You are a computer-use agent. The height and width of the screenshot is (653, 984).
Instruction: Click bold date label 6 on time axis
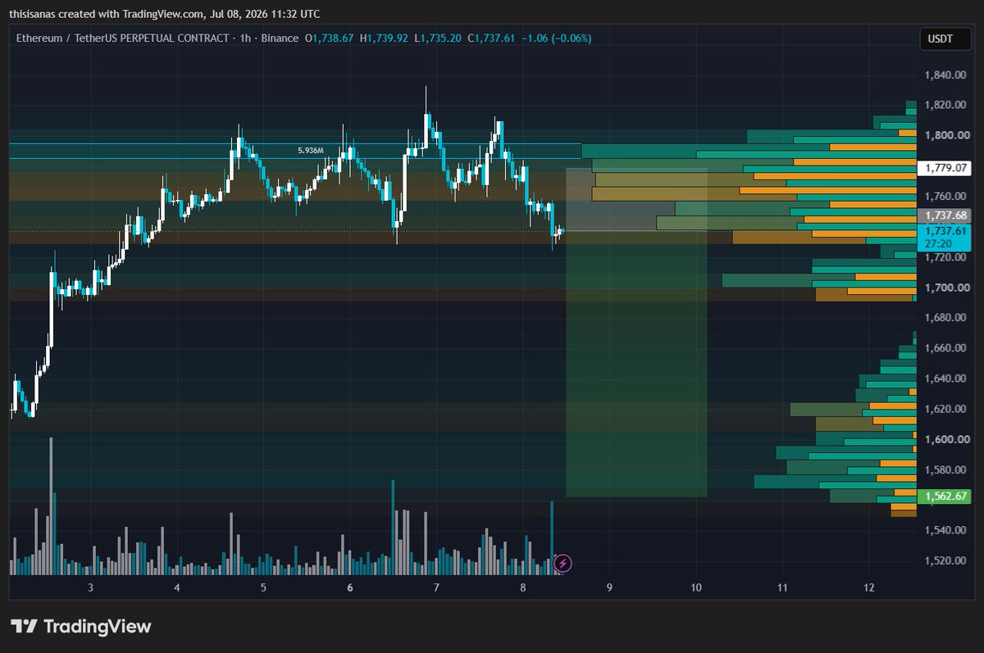coord(350,588)
